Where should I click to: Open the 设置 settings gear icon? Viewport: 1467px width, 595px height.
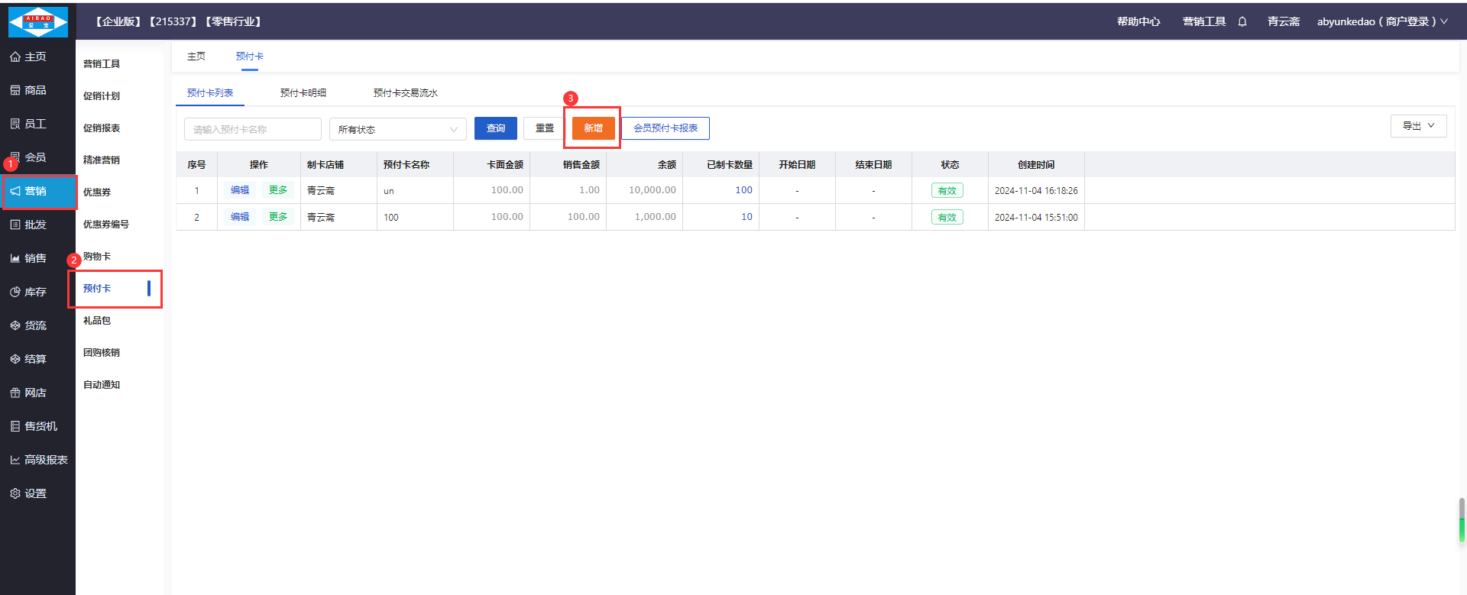pos(15,494)
